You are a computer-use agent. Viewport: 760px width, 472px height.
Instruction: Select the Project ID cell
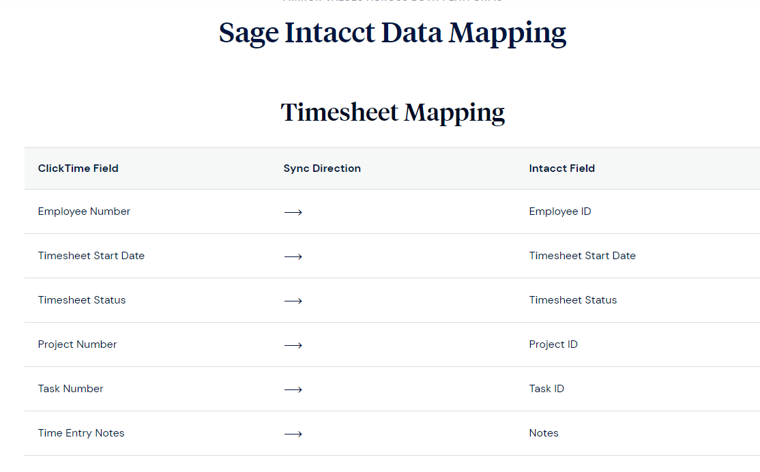(x=553, y=344)
